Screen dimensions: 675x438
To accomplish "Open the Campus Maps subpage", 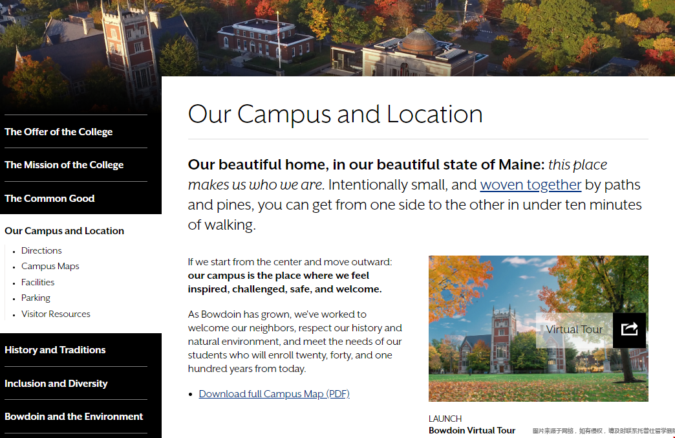I will click(50, 267).
